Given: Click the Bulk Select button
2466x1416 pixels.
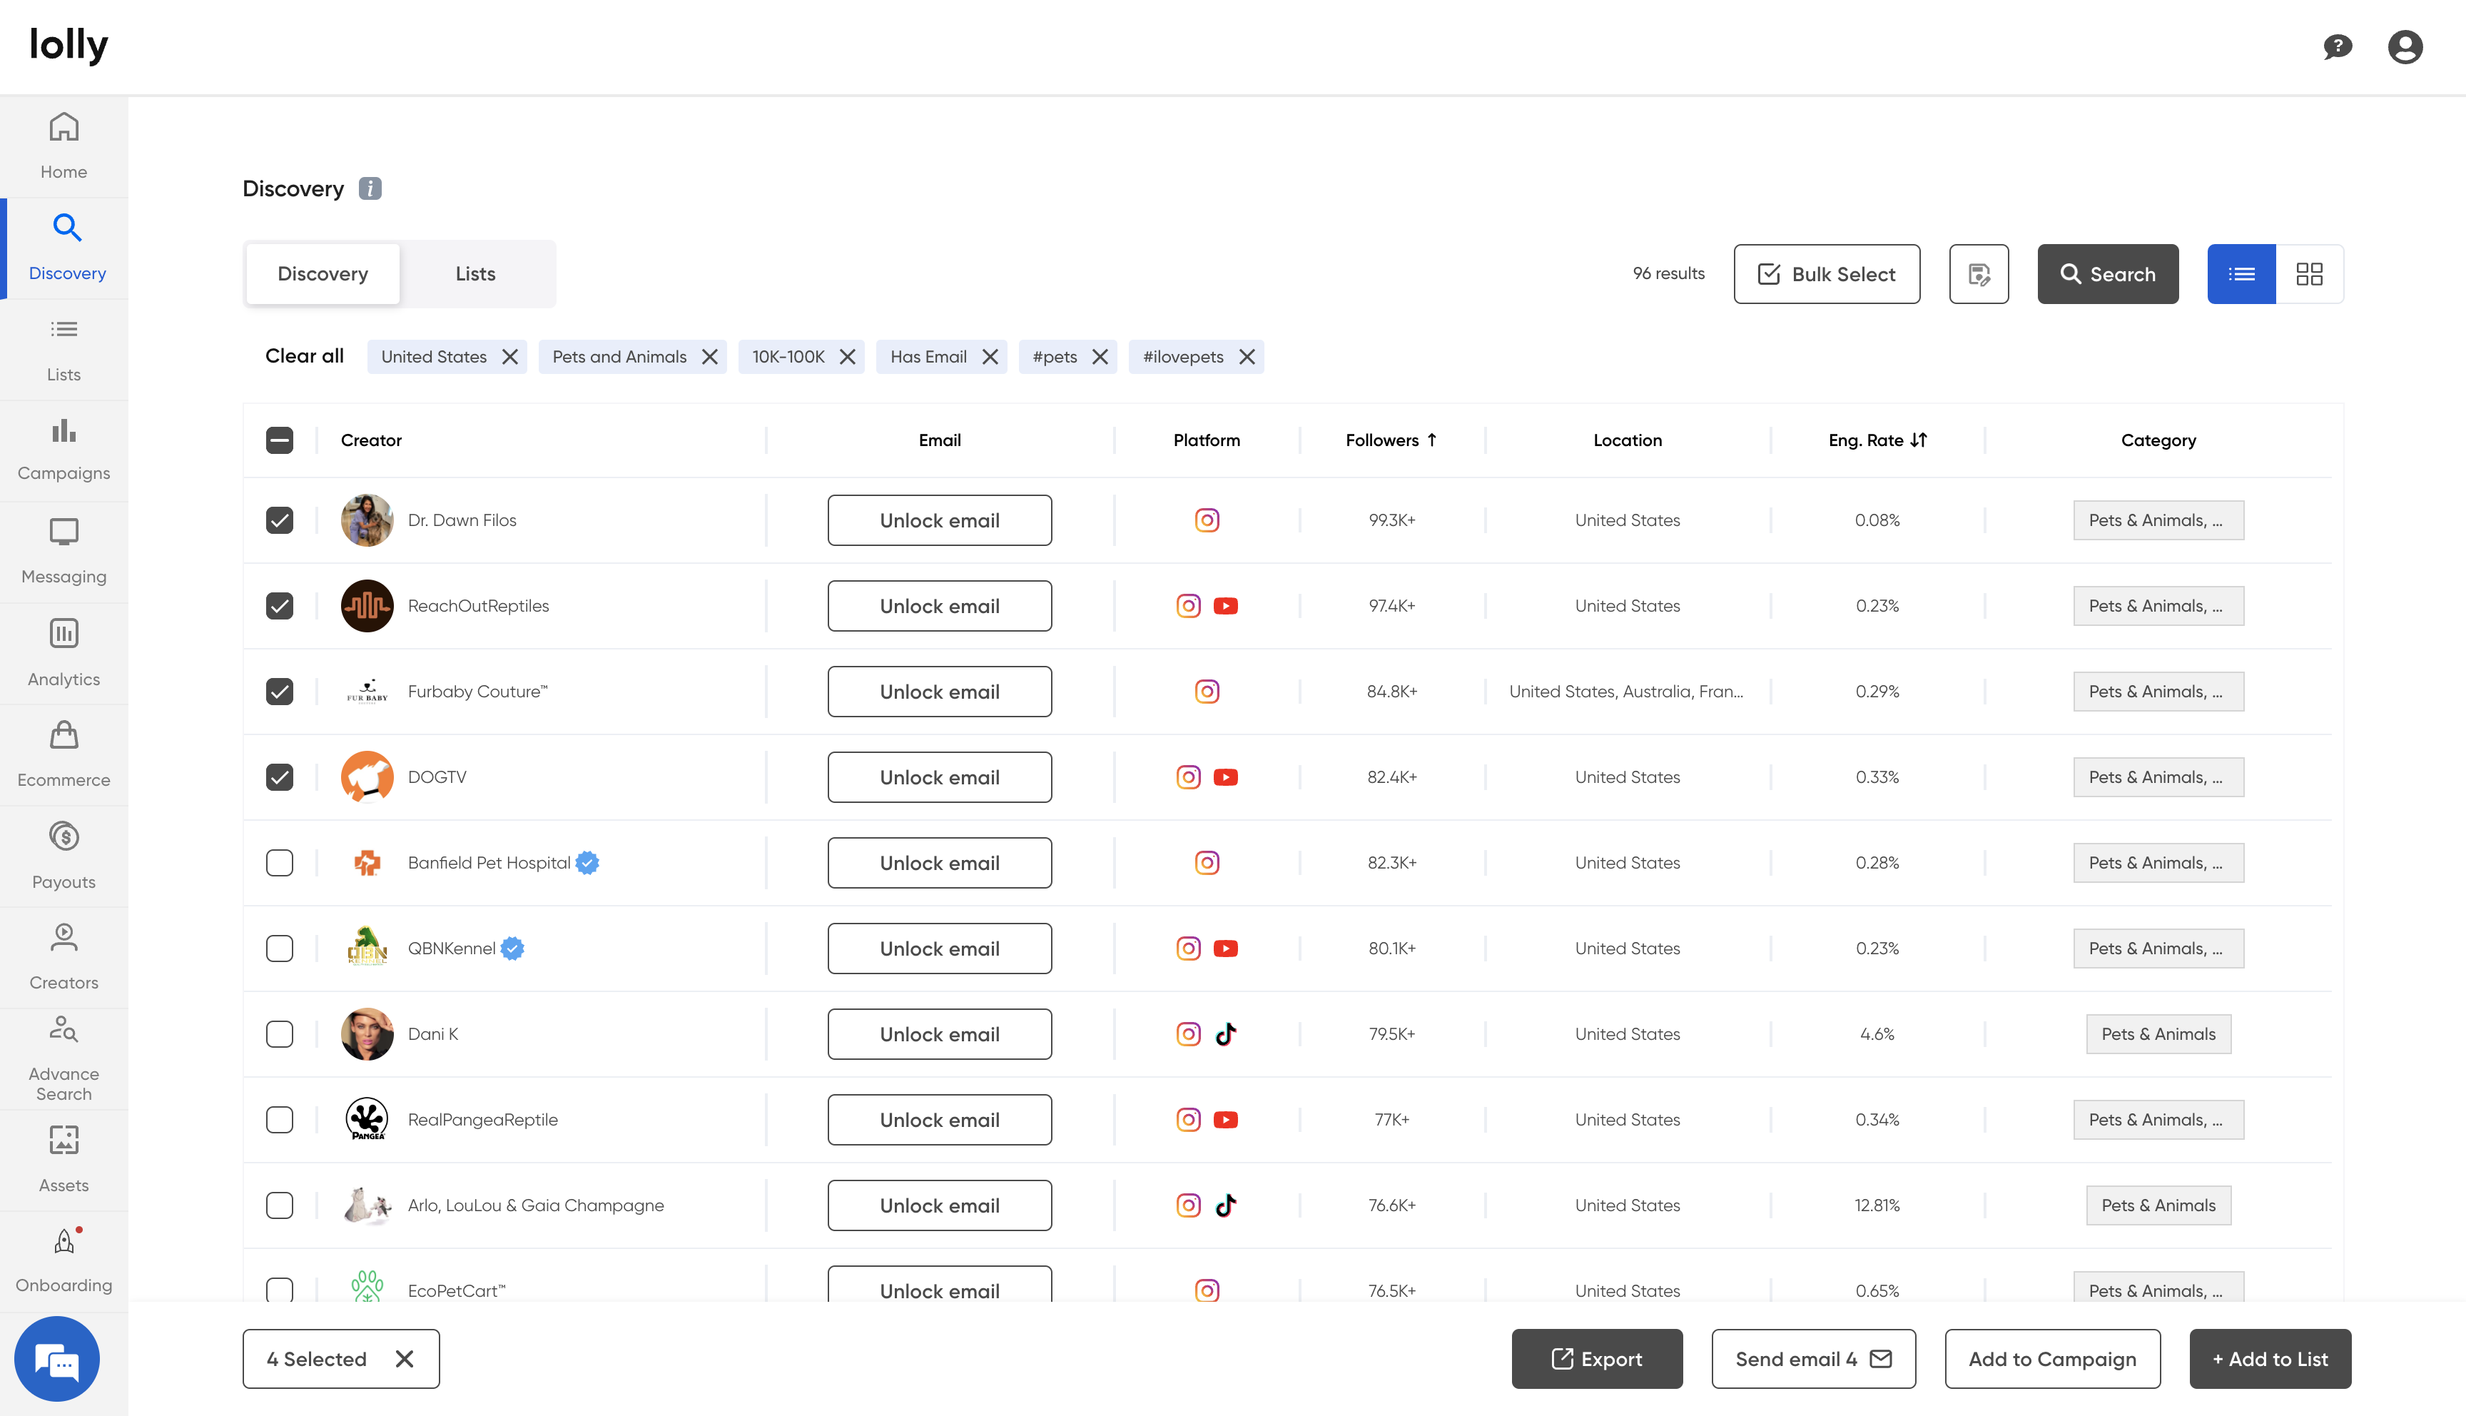Looking at the screenshot, I should (x=1827, y=274).
